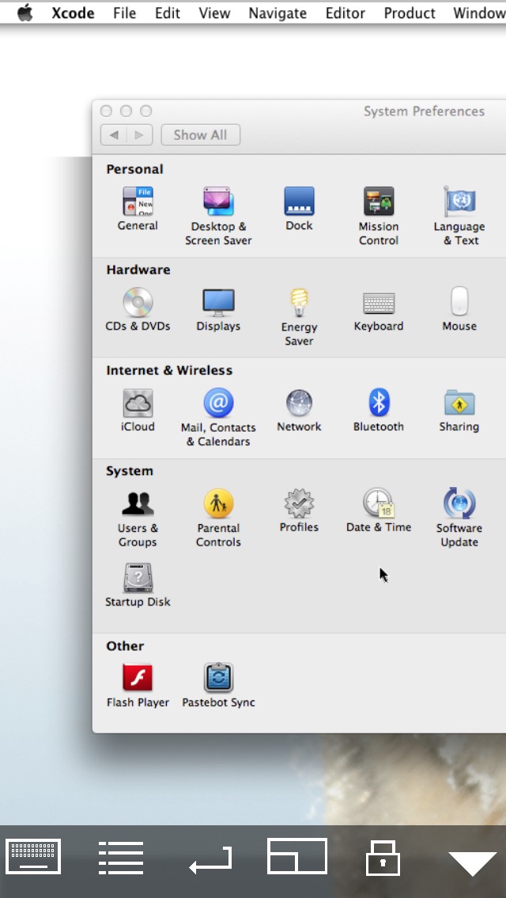This screenshot has height=898, width=506.
Task: Tap the return key icon in bottom toolbar
Action: point(210,859)
